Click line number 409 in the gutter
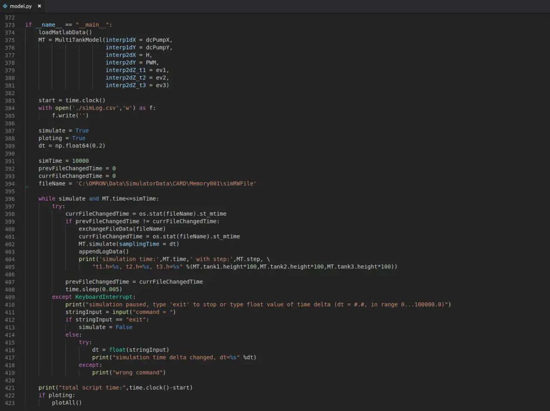 9,297
